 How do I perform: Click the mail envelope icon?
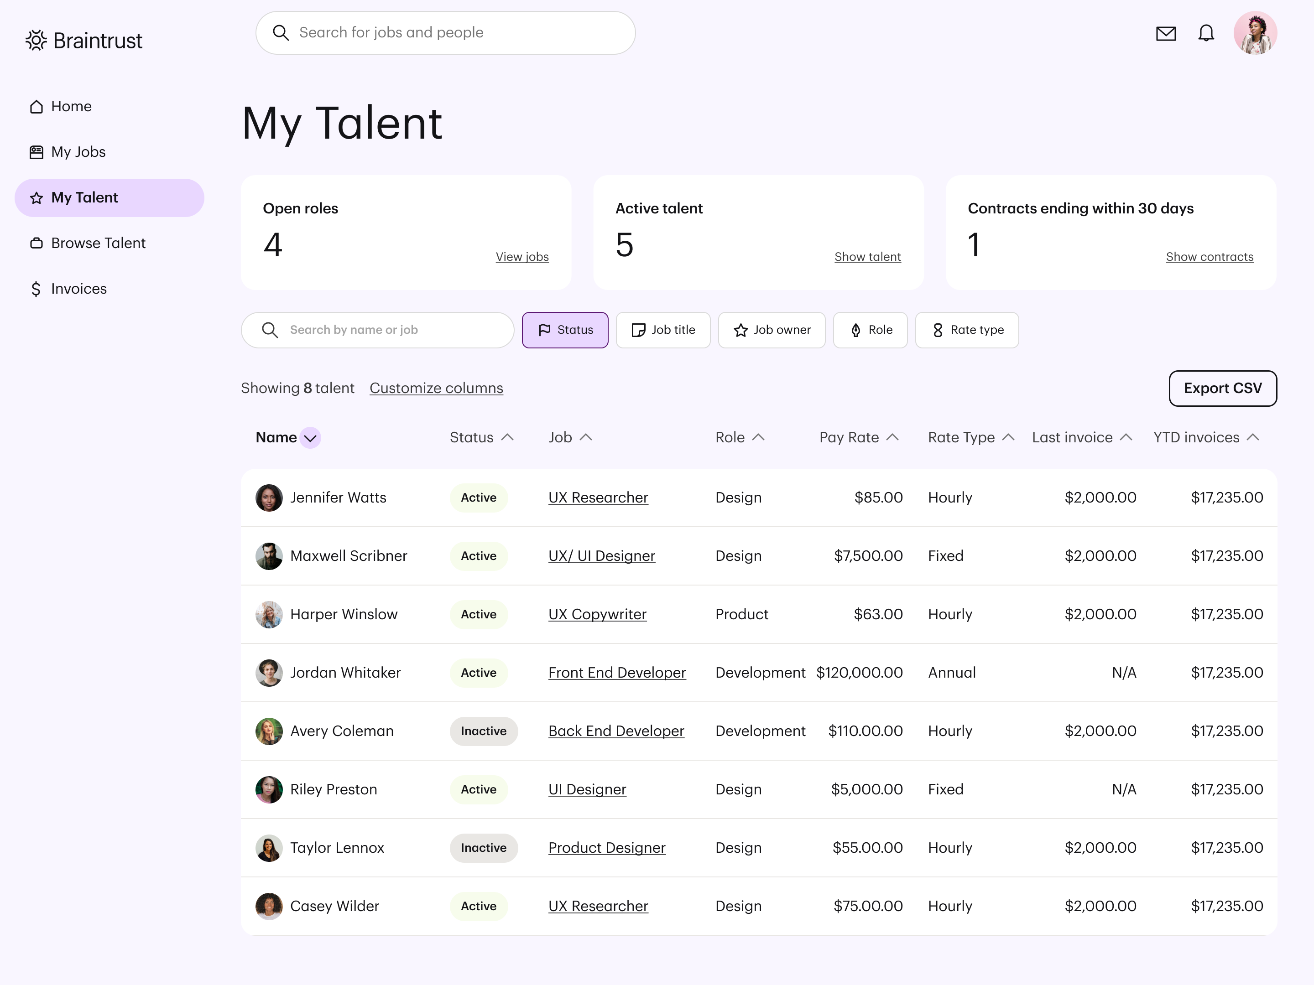click(1167, 33)
